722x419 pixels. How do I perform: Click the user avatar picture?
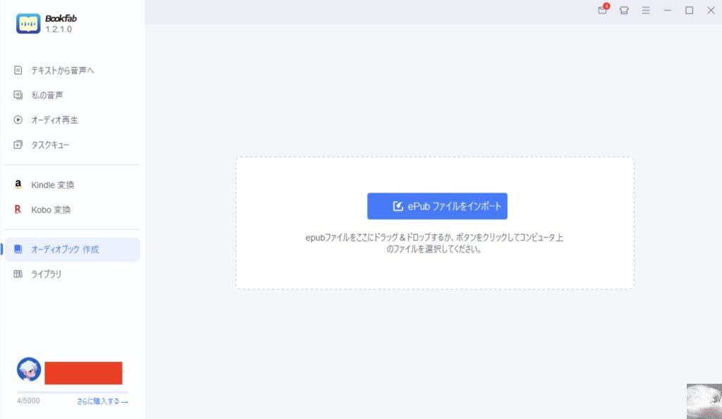[x=29, y=370]
